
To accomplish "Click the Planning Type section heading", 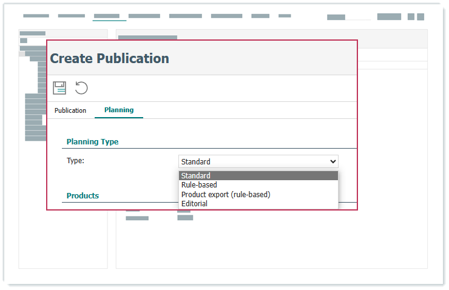I will [x=92, y=142].
